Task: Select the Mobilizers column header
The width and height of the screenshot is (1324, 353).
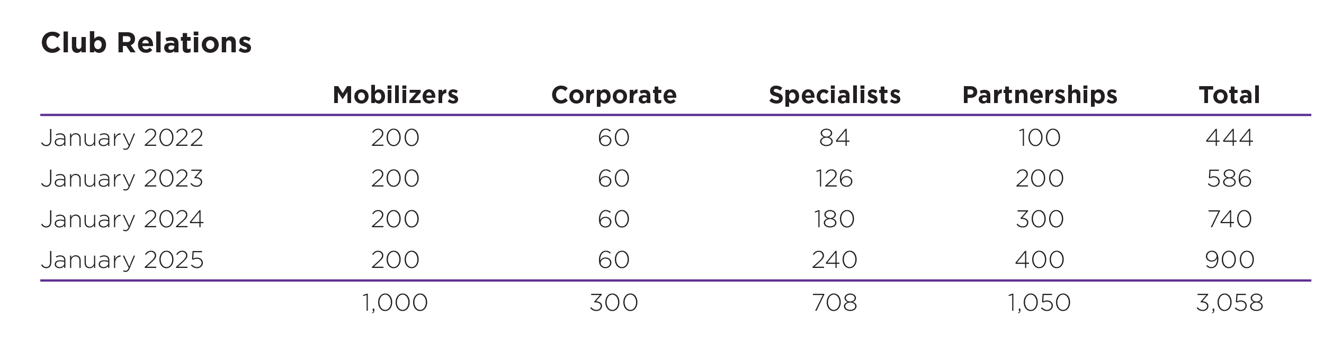Action: click(396, 95)
